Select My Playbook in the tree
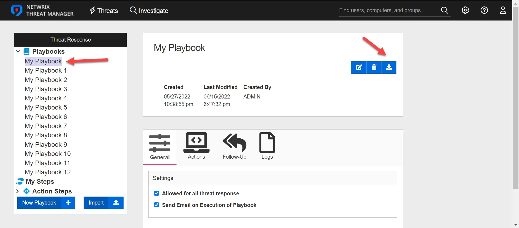The width and height of the screenshot is (519, 228). click(43, 61)
